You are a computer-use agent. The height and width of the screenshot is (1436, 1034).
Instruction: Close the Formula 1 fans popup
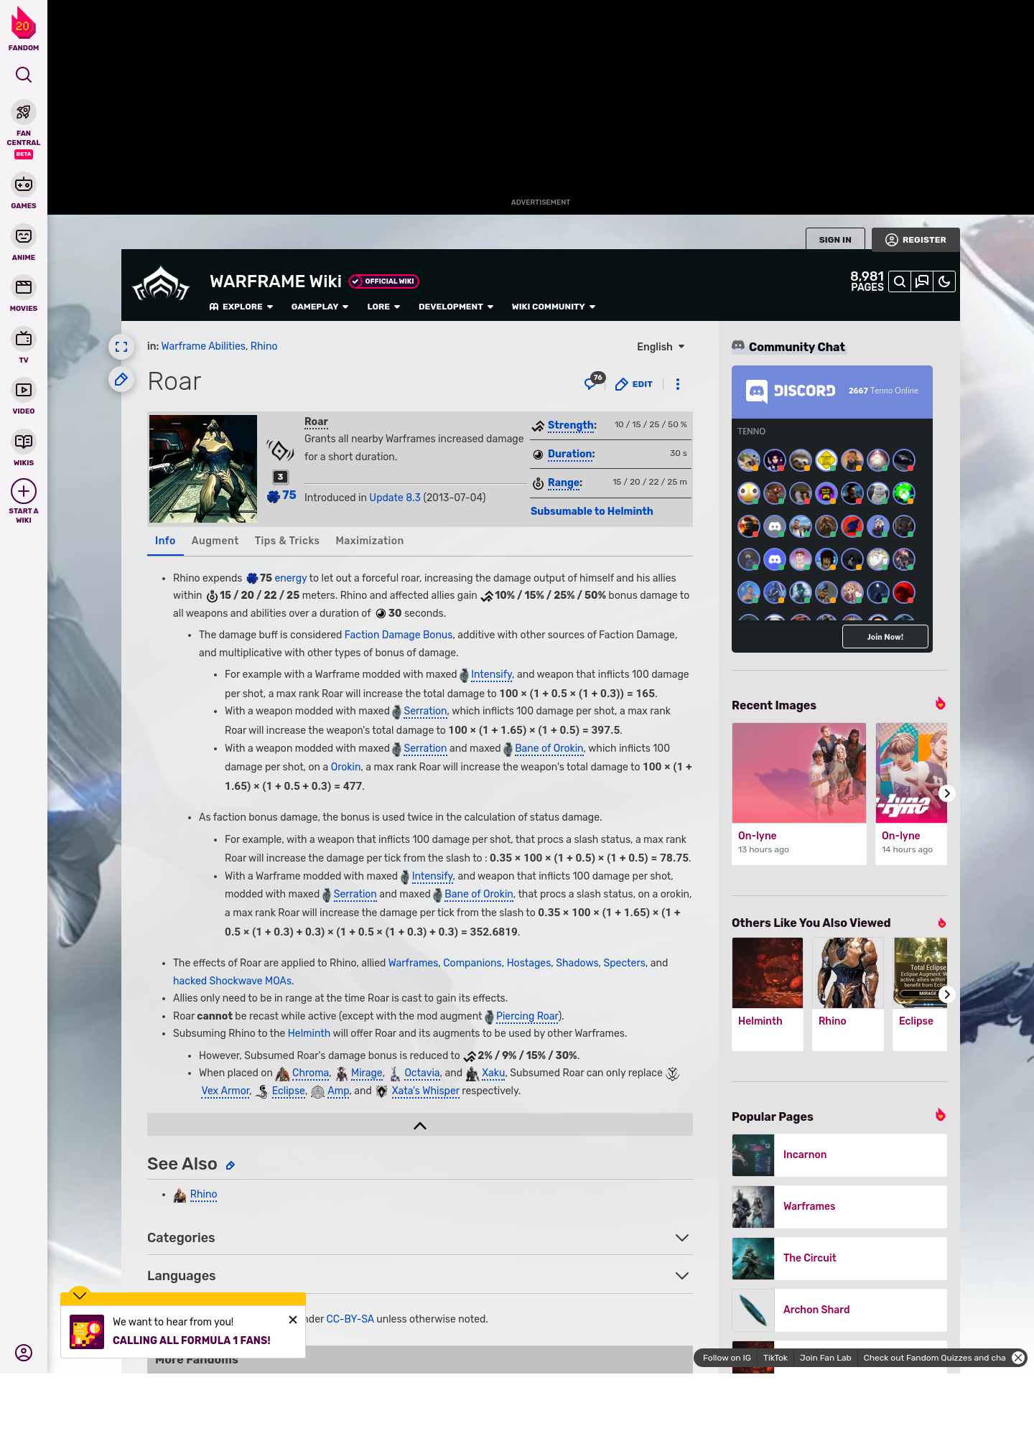click(x=293, y=1320)
